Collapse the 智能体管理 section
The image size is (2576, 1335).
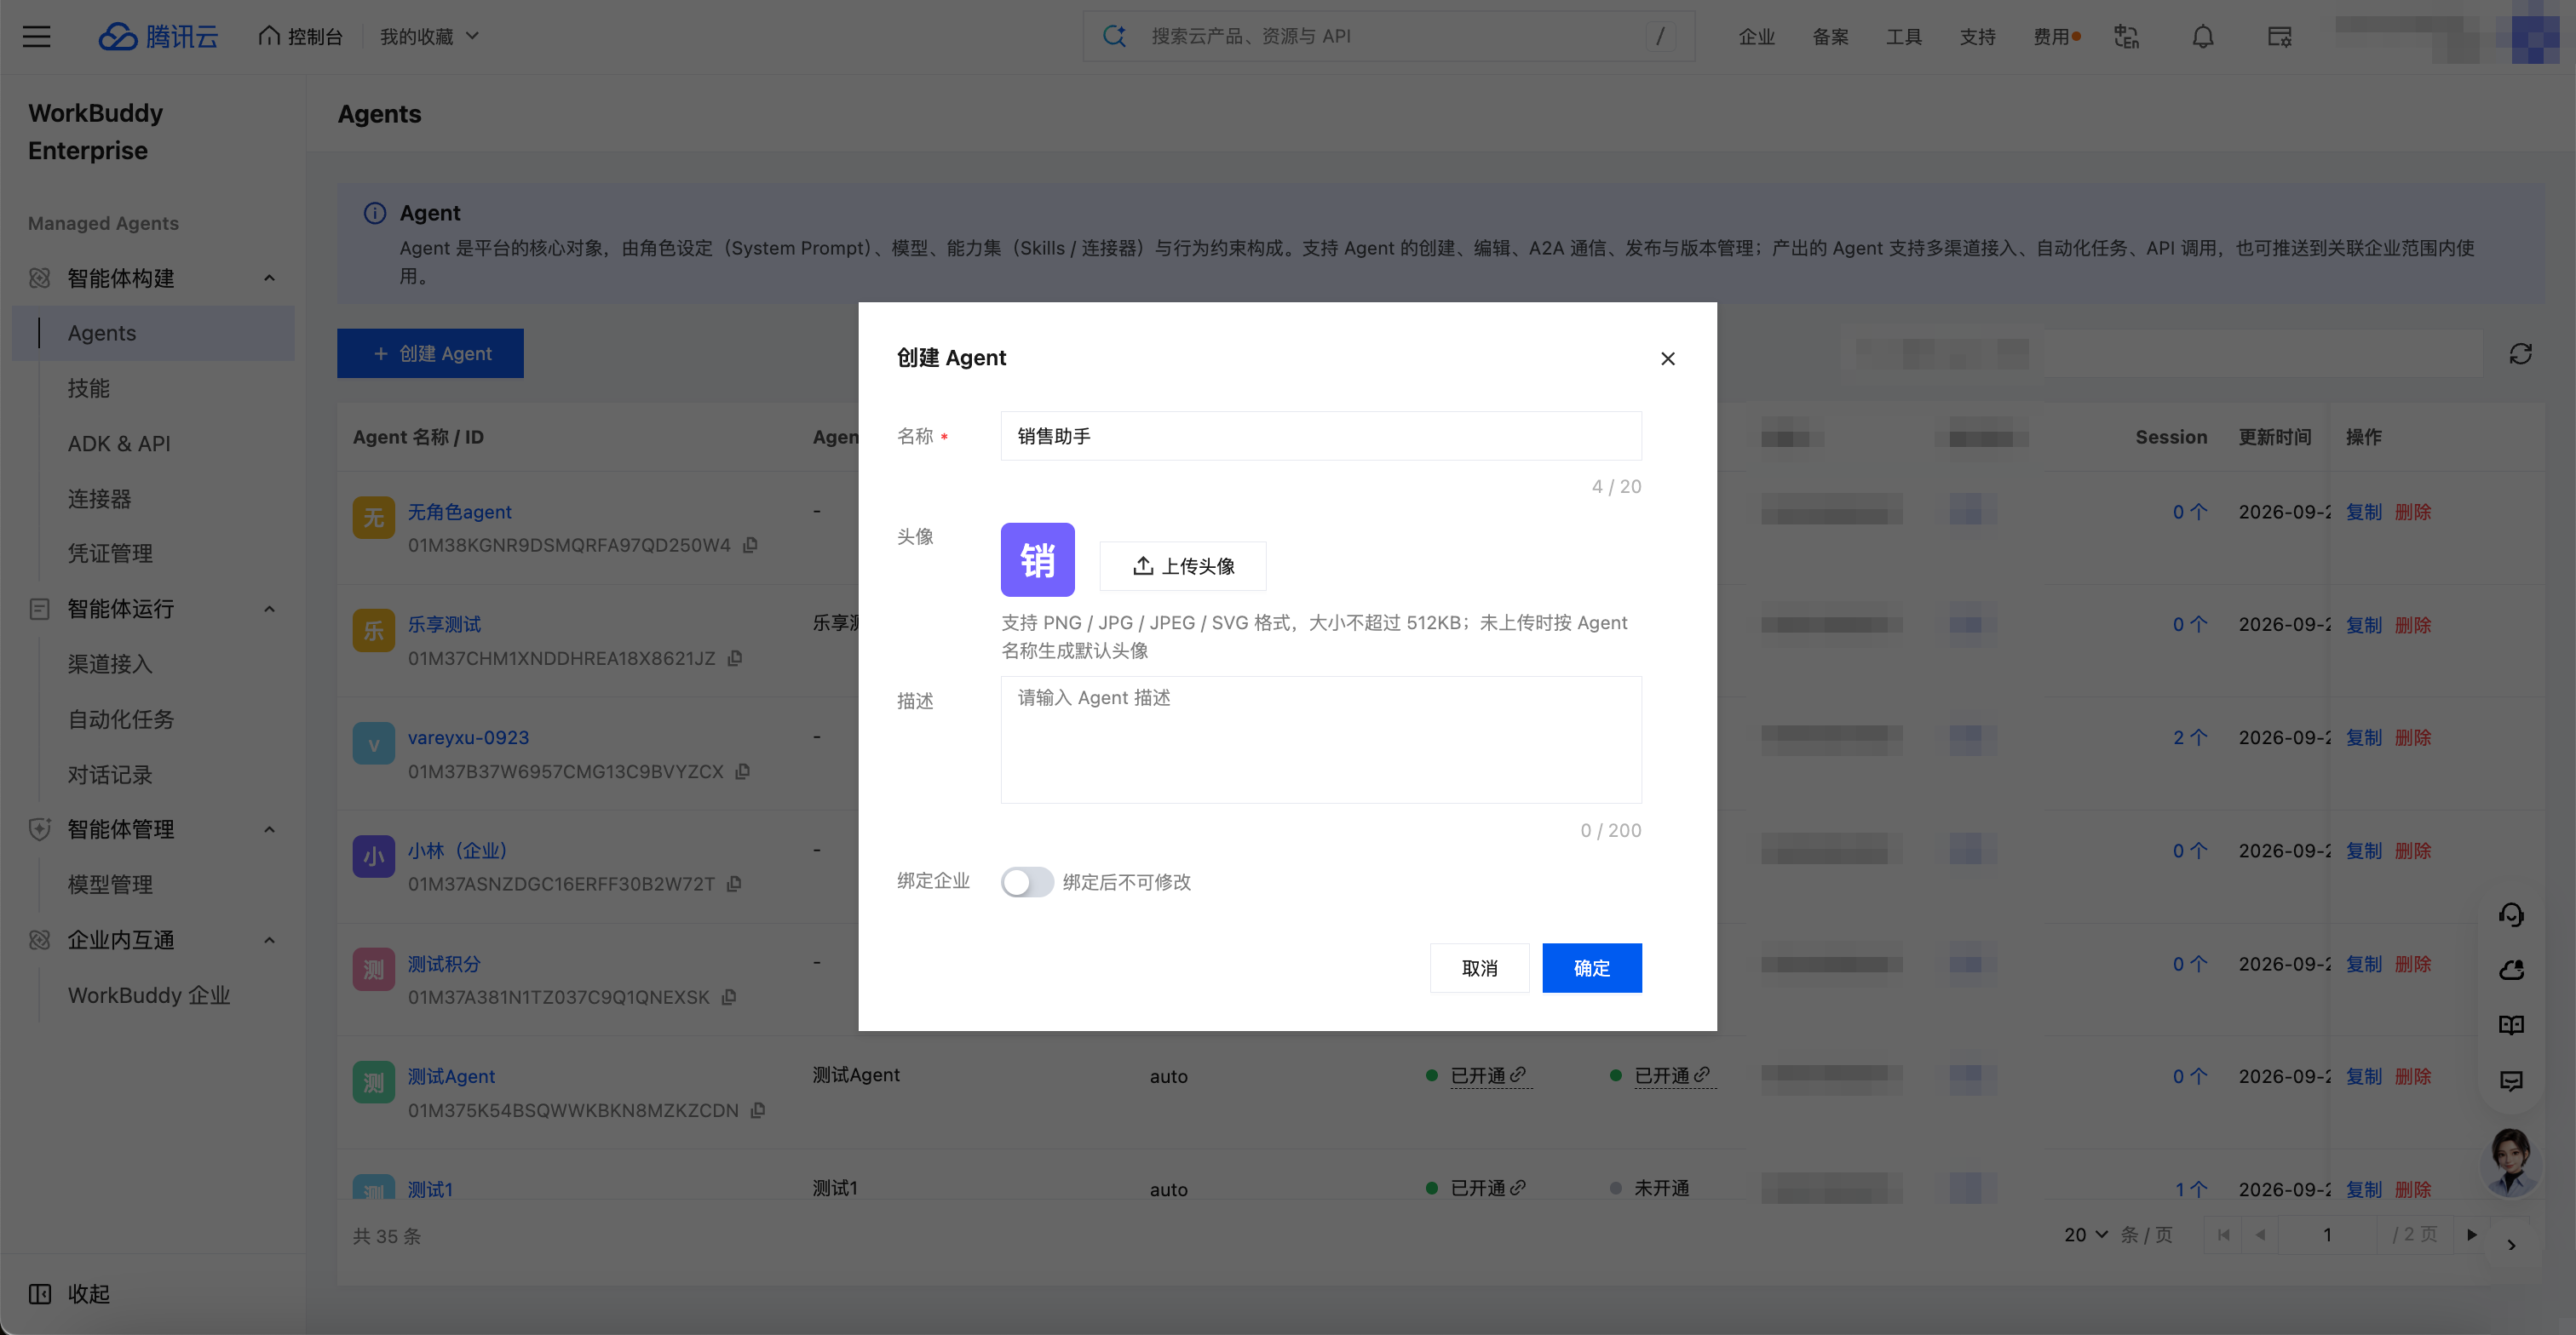coord(269,829)
